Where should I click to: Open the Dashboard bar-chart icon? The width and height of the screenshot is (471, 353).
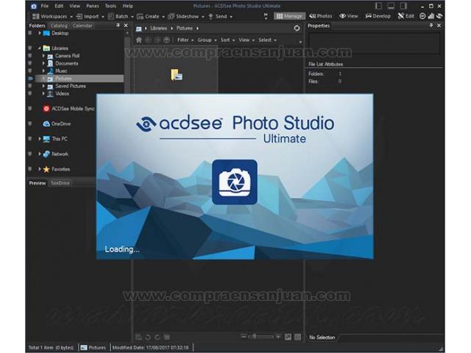[431, 16]
